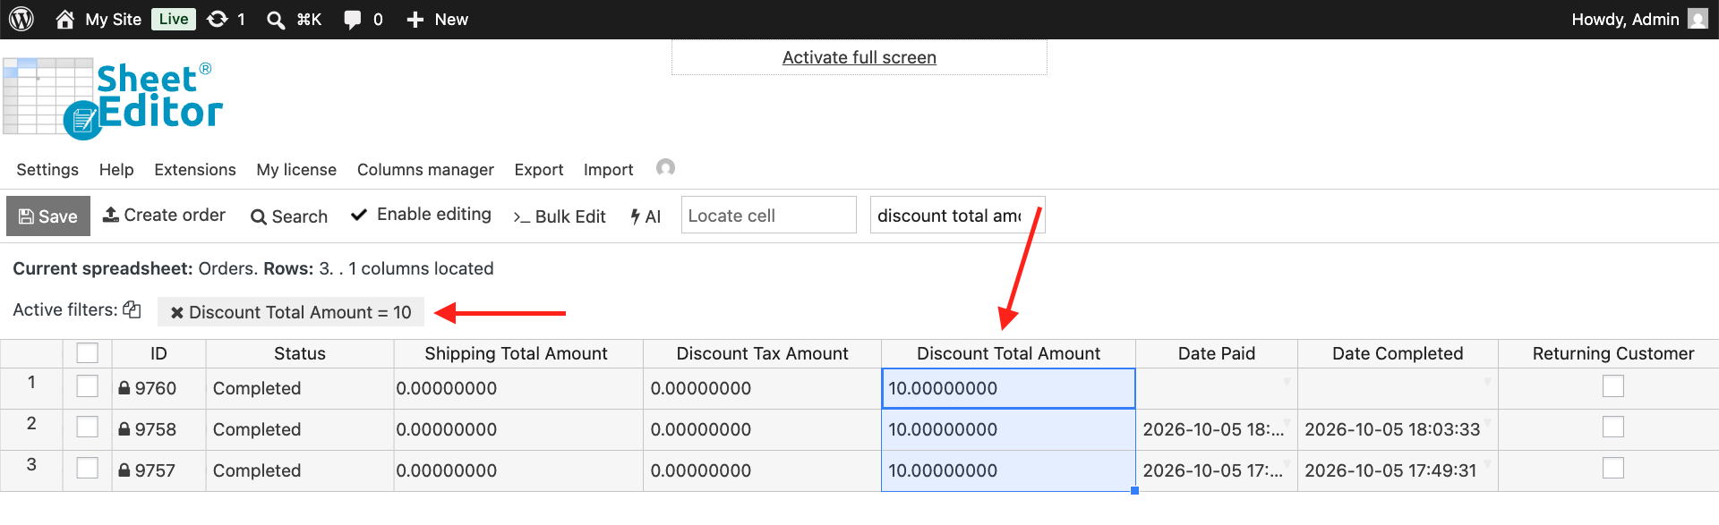Toggle Returning Customer for order 9757
The height and width of the screenshot is (525, 1719).
pos(1613,468)
